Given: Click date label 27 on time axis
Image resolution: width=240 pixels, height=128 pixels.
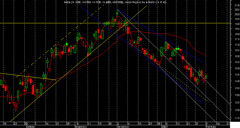Looking at the screenshot, I should 197,124.
